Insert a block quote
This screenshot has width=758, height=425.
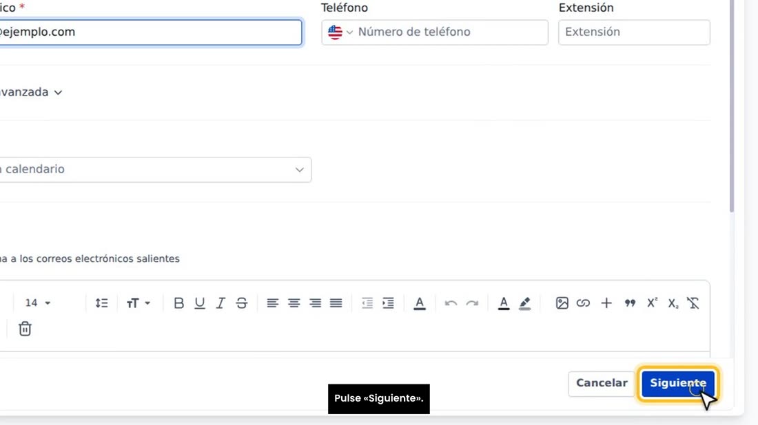tap(630, 303)
